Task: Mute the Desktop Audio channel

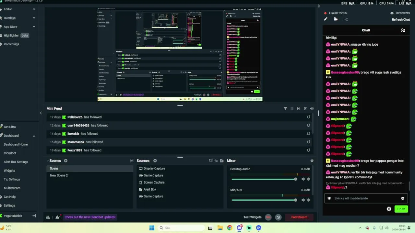Action: pyautogui.click(x=303, y=179)
